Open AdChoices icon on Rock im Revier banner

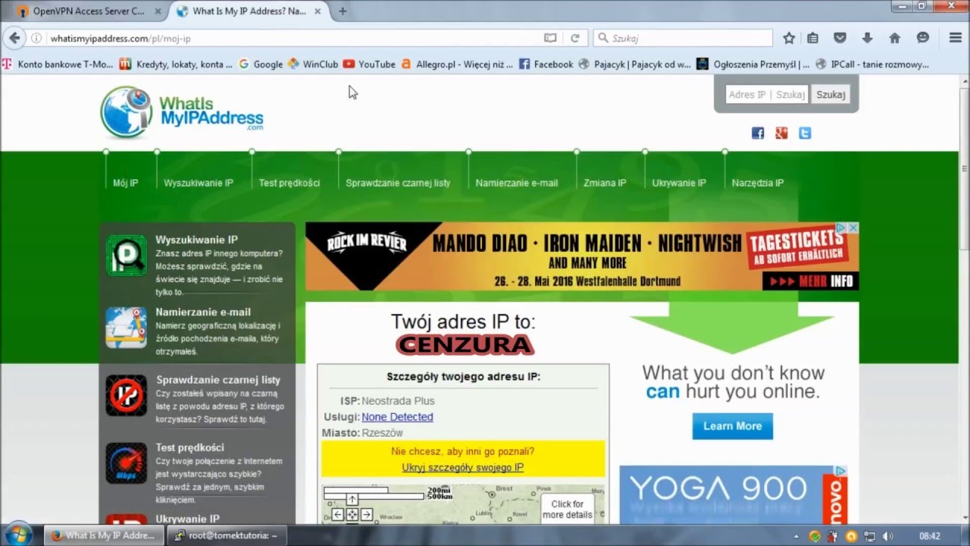(x=840, y=227)
